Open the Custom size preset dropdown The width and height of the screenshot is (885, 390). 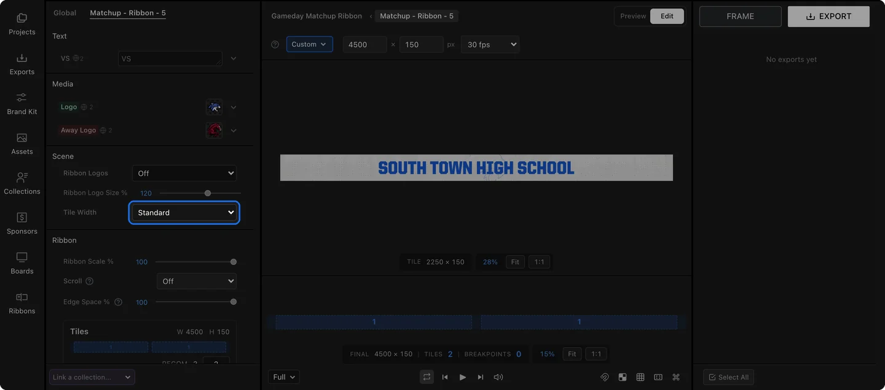pyautogui.click(x=309, y=44)
